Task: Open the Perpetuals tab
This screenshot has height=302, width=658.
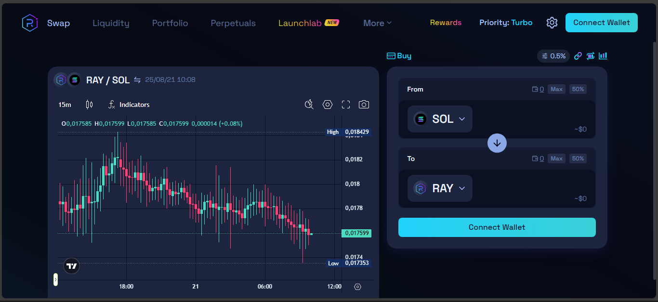Action: click(x=233, y=23)
